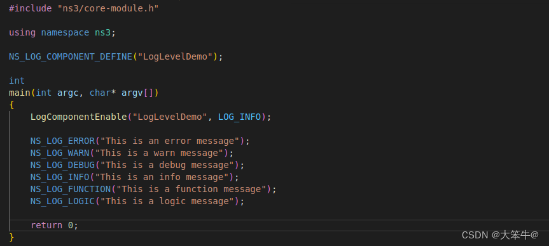Click the return keyword
The image size is (549, 246).
(46, 225)
